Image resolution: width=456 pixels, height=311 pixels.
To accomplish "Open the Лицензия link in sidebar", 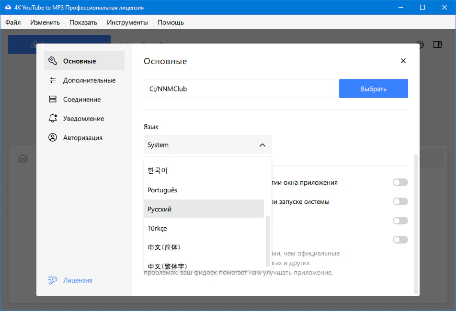I will pyautogui.click(x=78, y=280).
